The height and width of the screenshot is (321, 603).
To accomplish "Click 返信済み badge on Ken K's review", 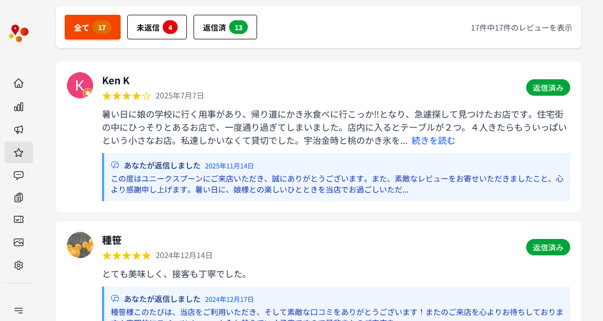I will coord(548,87).
